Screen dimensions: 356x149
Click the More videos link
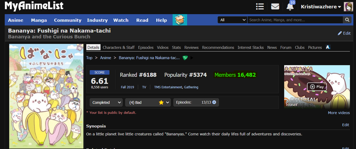339,113
